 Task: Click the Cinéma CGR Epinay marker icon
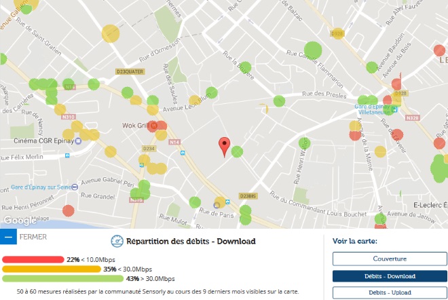[77, 141]
